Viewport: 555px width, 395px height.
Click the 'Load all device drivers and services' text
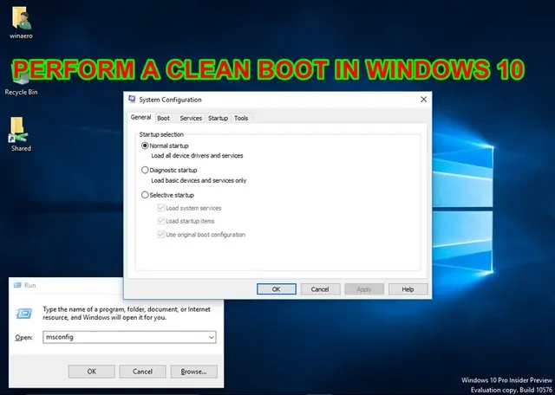click(x=197, y=156)
